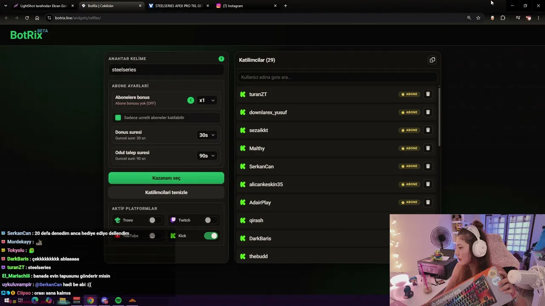This screenshot has width=545, height=306.
Task: Open Spotify from the taskbar
Action: 118,300
